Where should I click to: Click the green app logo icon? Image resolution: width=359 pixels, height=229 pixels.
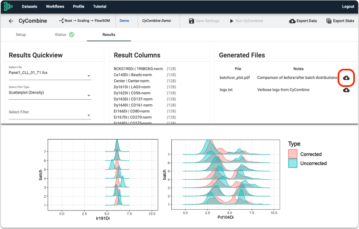tap(8, 7)
